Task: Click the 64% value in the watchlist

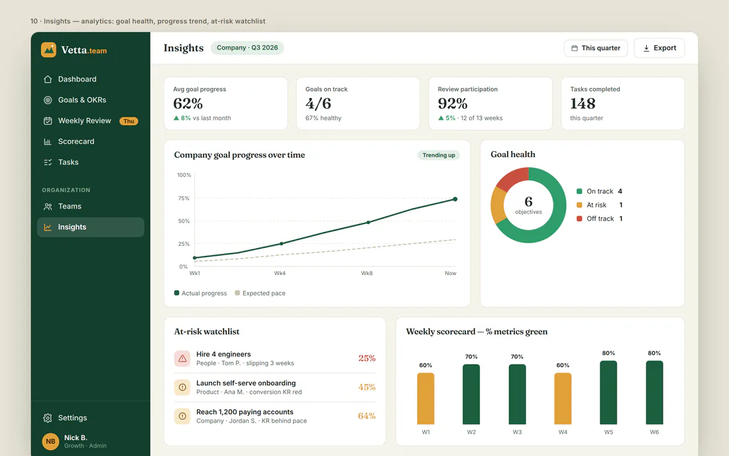Action: [367, 416]
